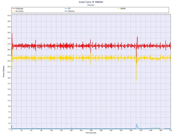182x136 pixels.
Task: Click the 39.0 y-axis tick label
Action: [9, 21]
